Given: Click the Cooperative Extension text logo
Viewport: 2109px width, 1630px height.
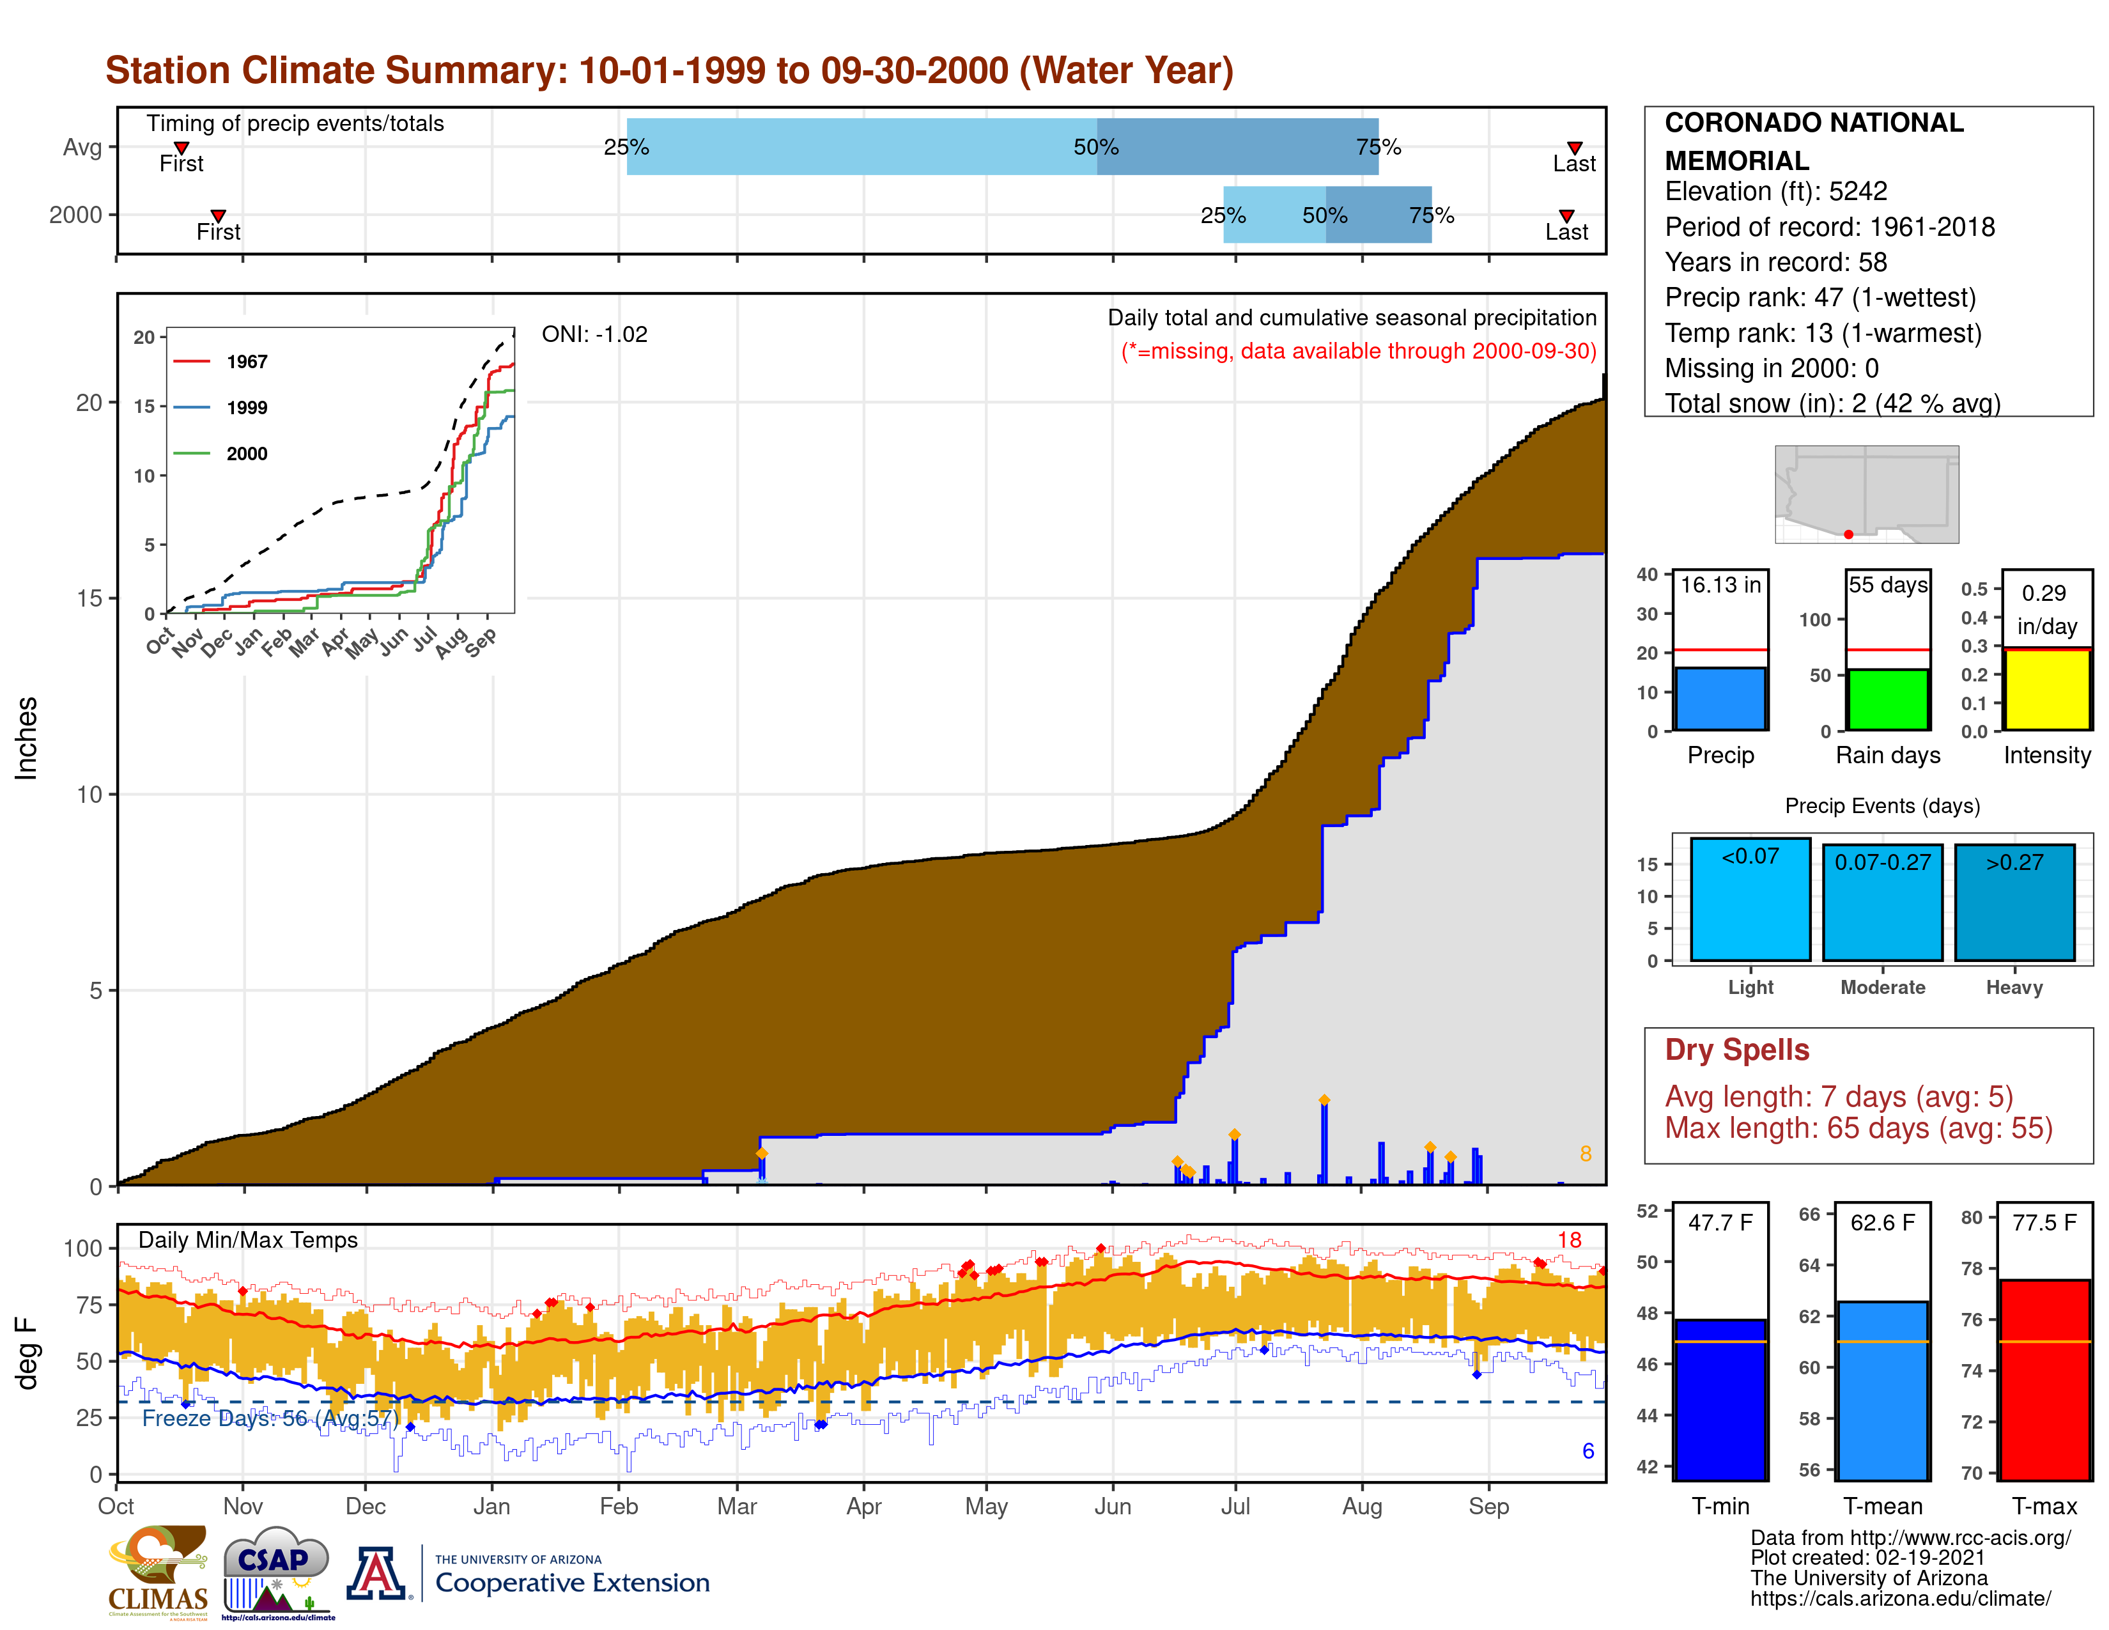Looking at the screenshot, I should tap(572, 1575).
